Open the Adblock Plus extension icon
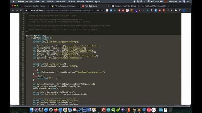The height and width of the screenshot is (113, 202). pos(123,10)
